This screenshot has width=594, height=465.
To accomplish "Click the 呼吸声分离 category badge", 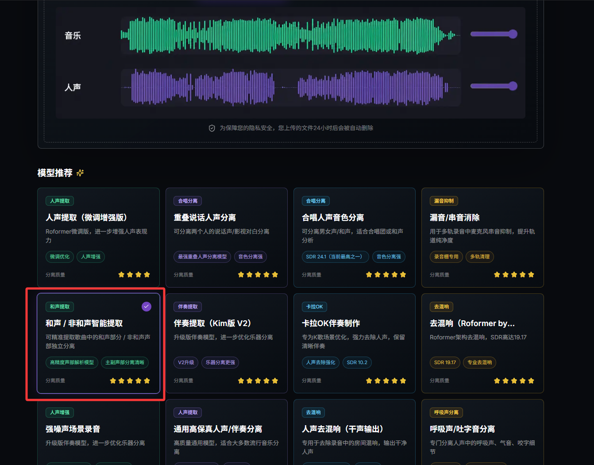I will tap(446, 412).
